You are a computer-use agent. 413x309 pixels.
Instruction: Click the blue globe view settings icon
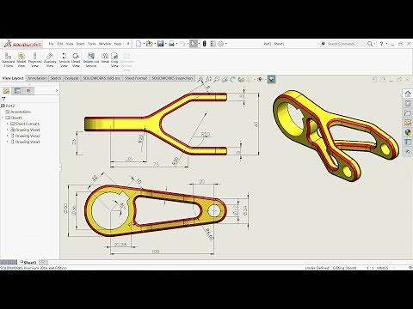pos(272,79)
